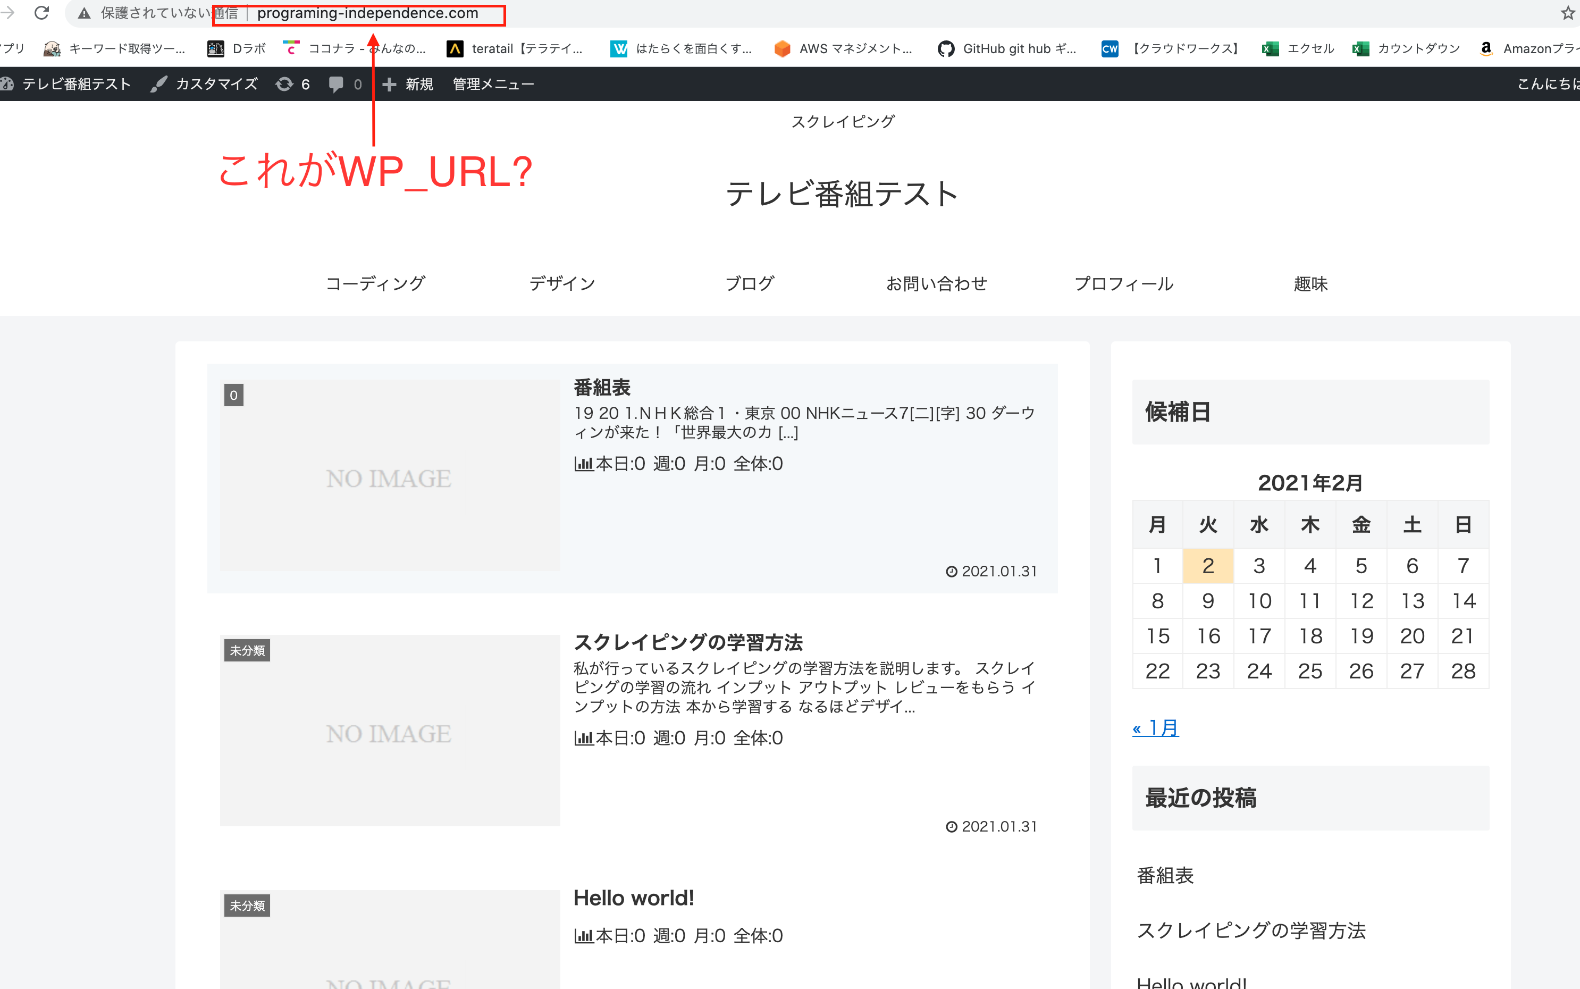Open the Dラボ bookmark

237,48
